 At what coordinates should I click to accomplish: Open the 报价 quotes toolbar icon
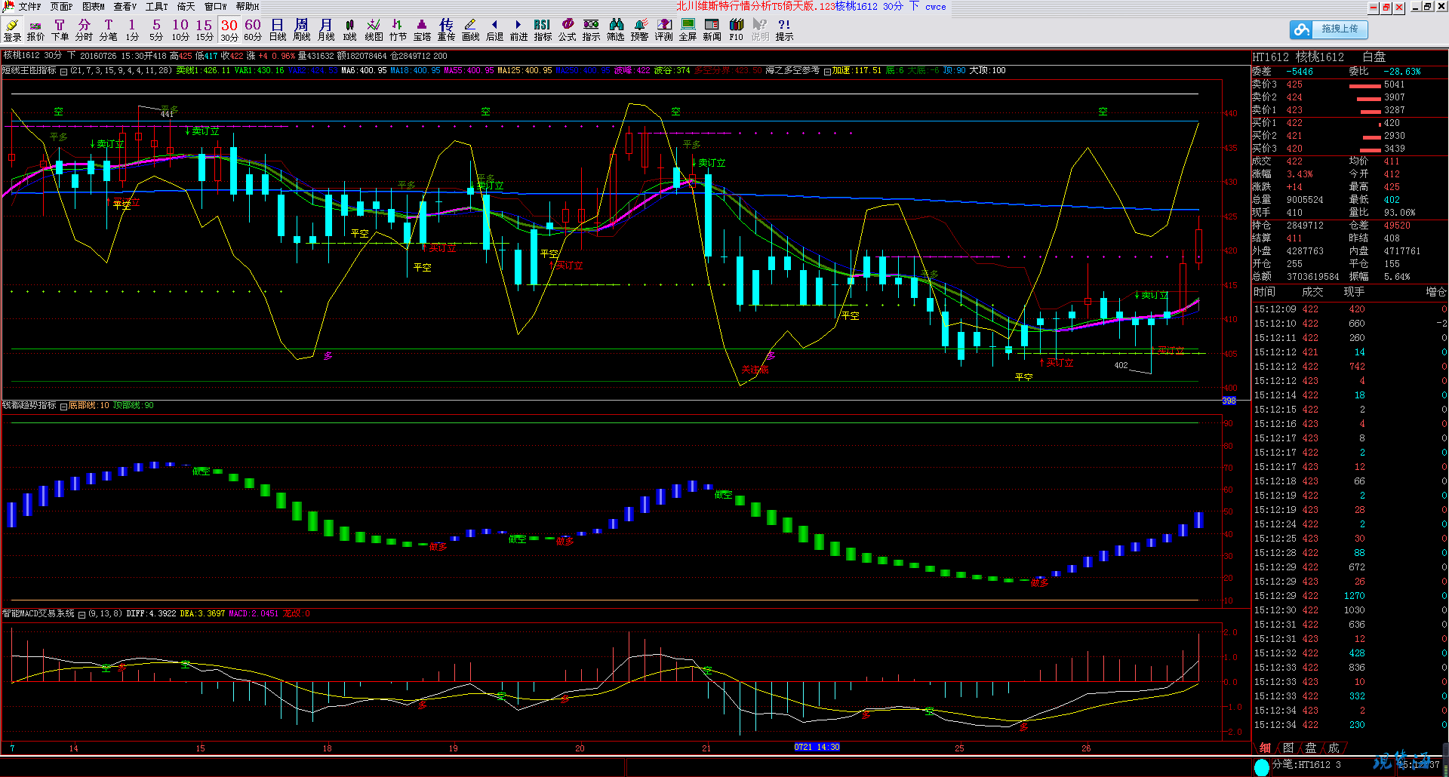click(35, 30)
